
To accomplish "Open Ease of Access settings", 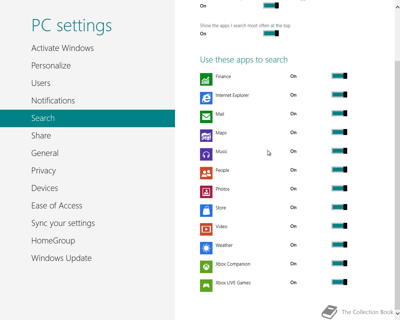I will [87, 206].
